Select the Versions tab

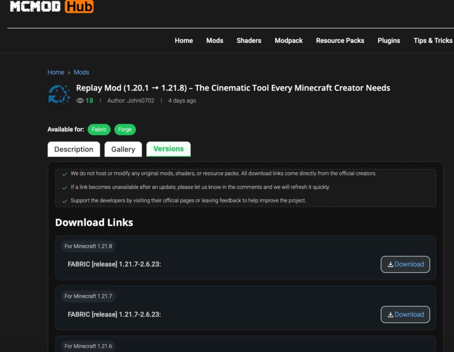click(168, 149)
